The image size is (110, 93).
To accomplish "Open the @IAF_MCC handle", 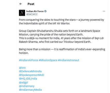I will [x=32, y=14].
